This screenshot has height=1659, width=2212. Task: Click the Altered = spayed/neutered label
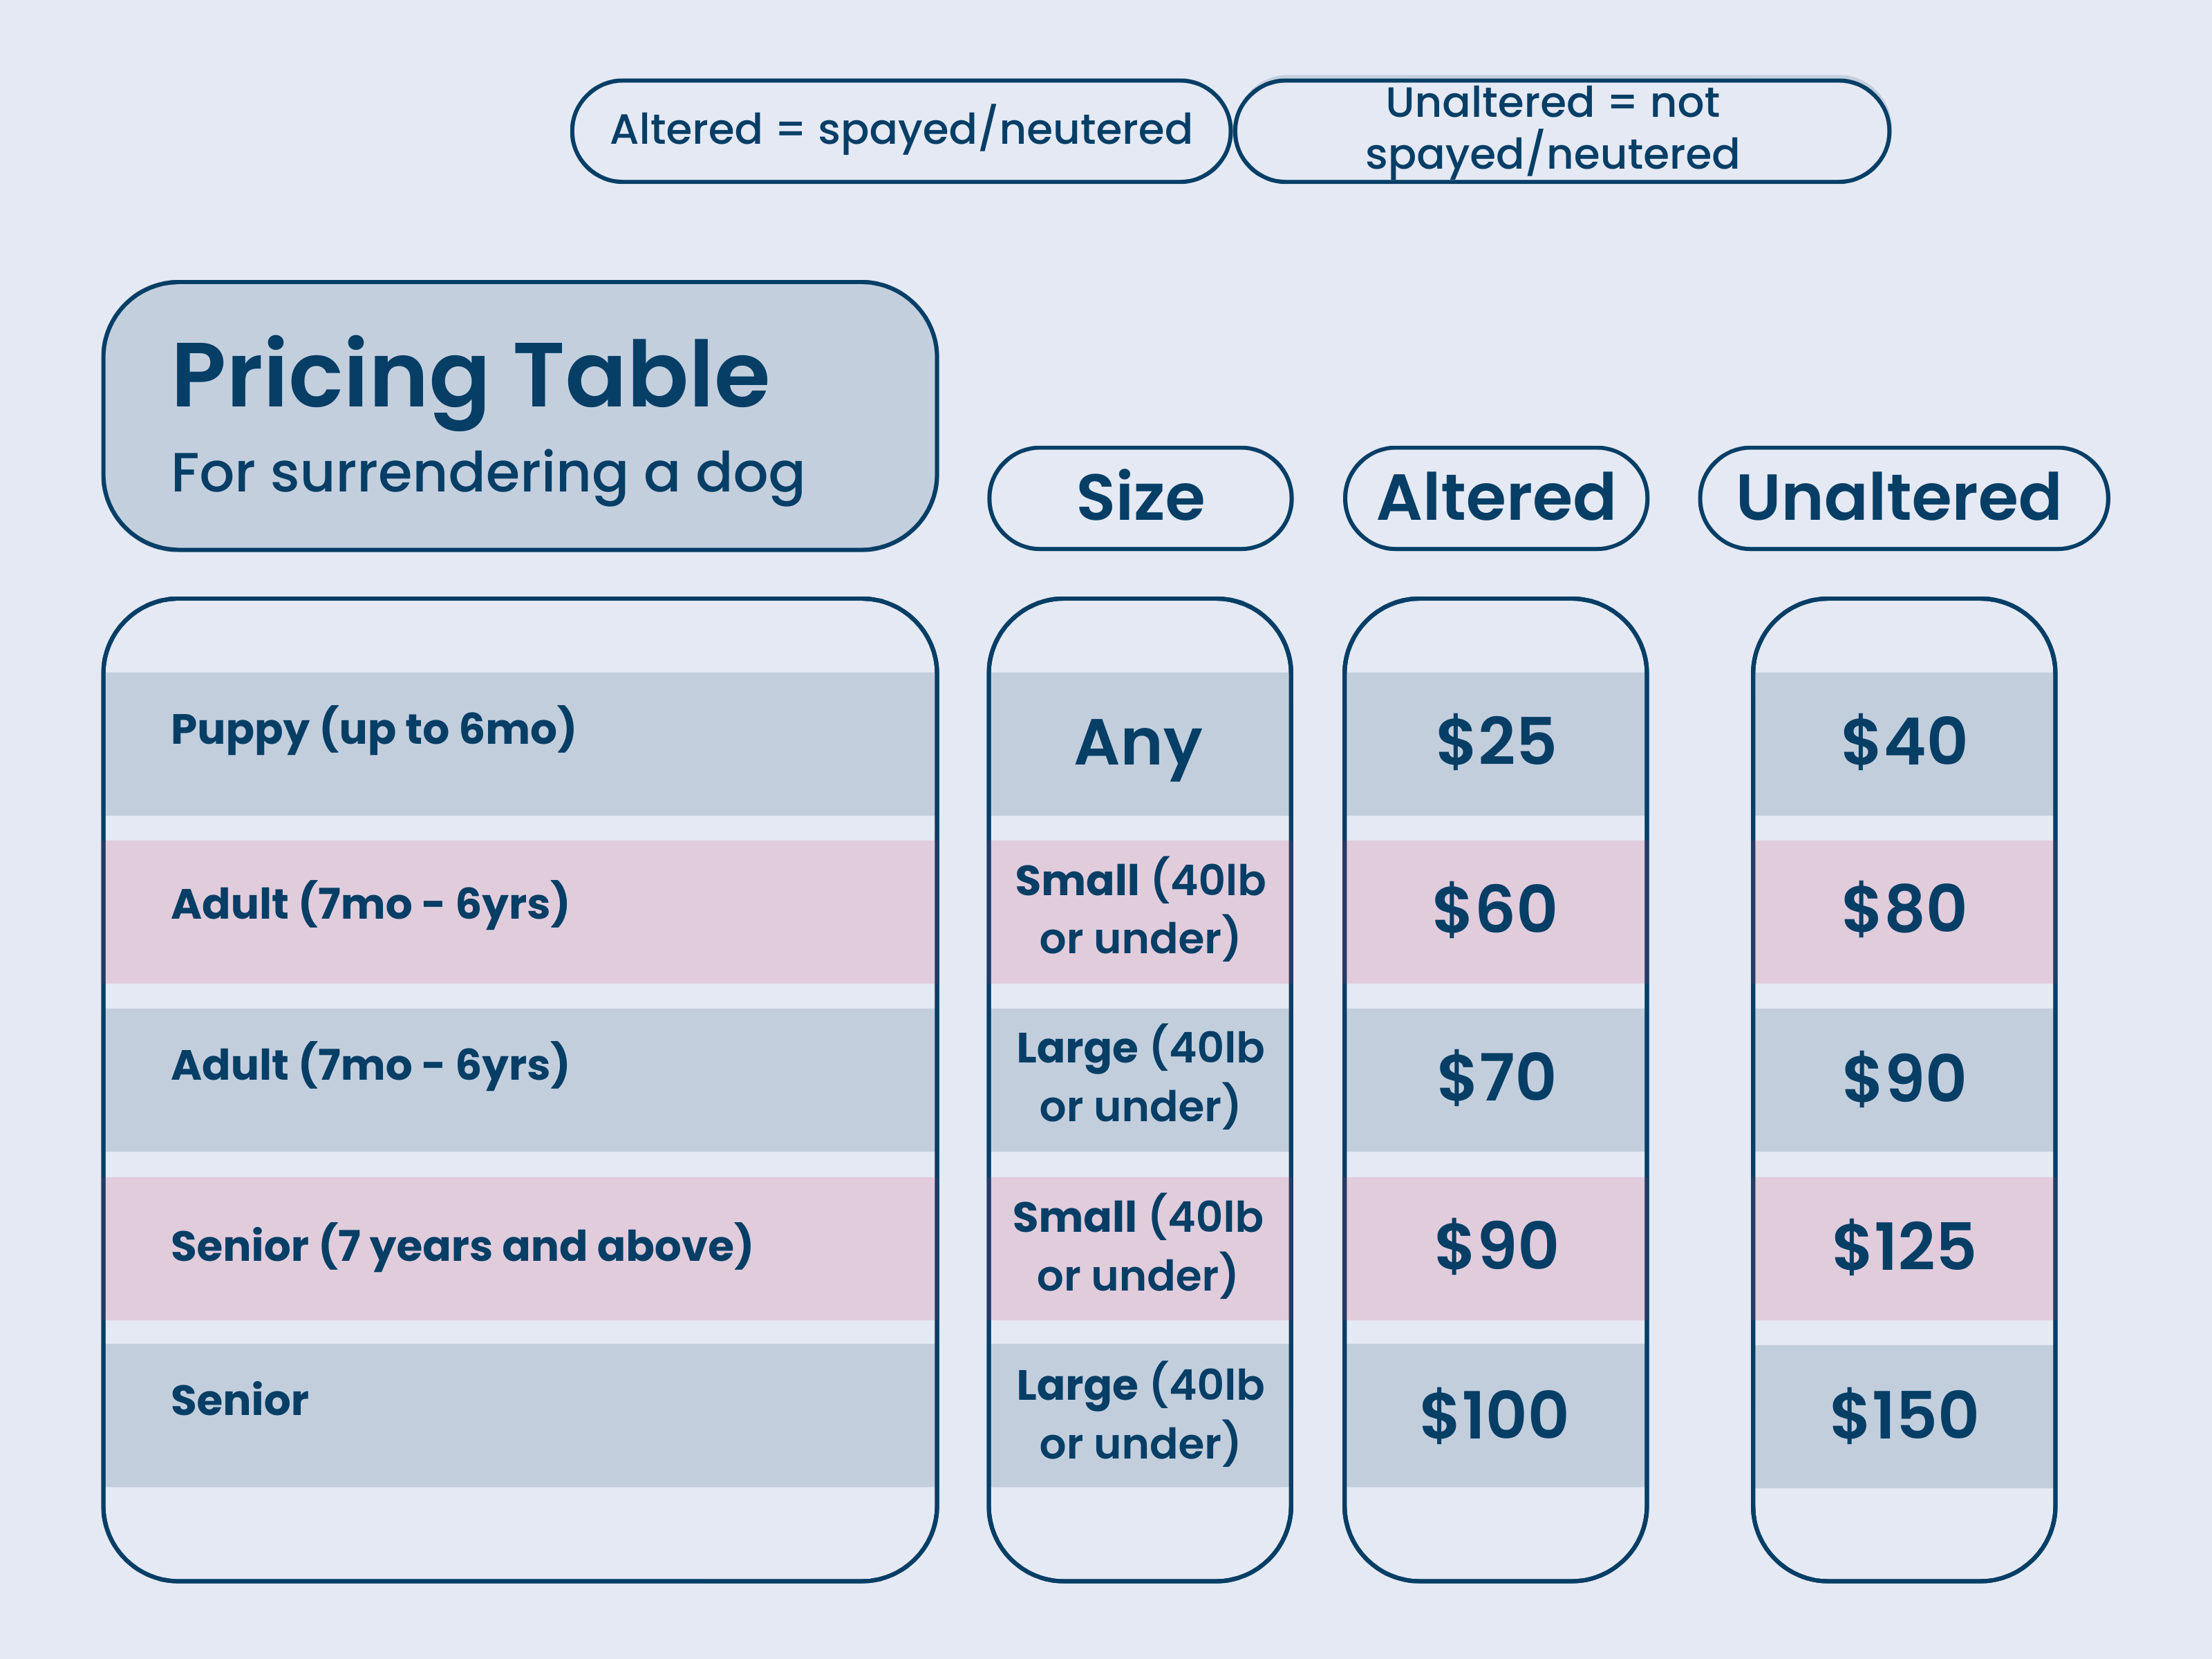coord(901,131)
